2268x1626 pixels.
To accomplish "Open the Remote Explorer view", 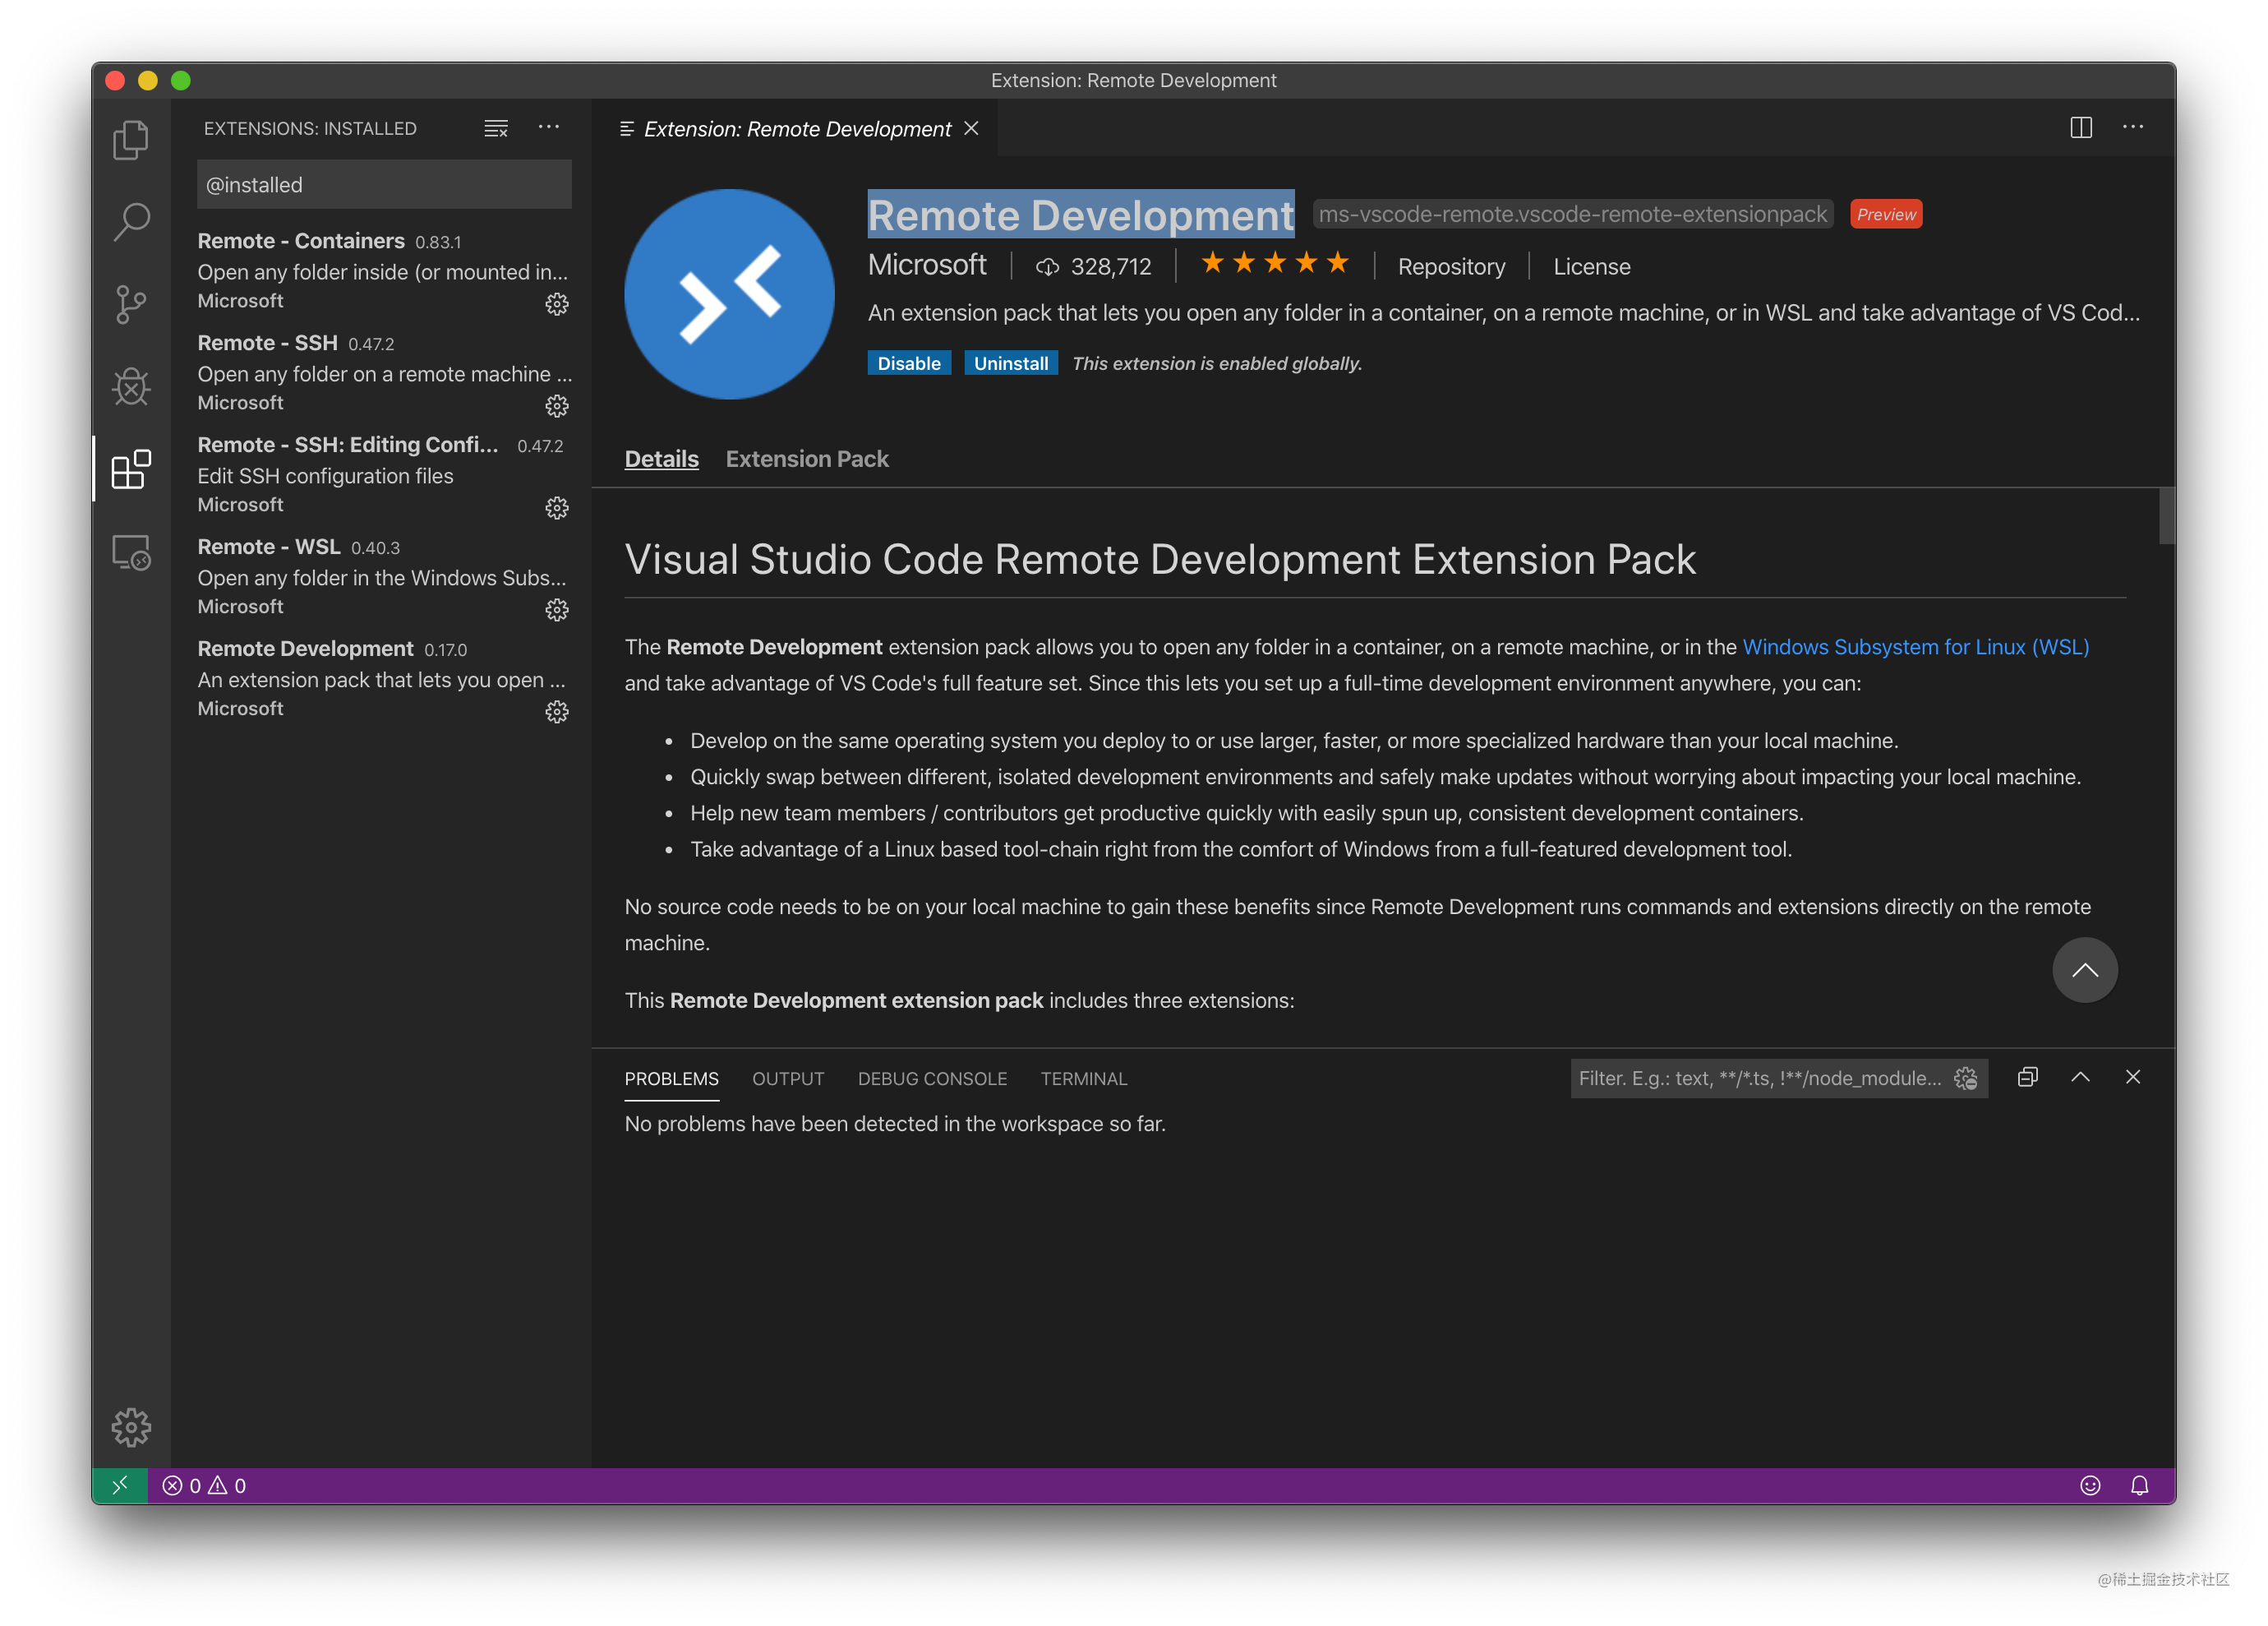I will click(x=131, y=552).
